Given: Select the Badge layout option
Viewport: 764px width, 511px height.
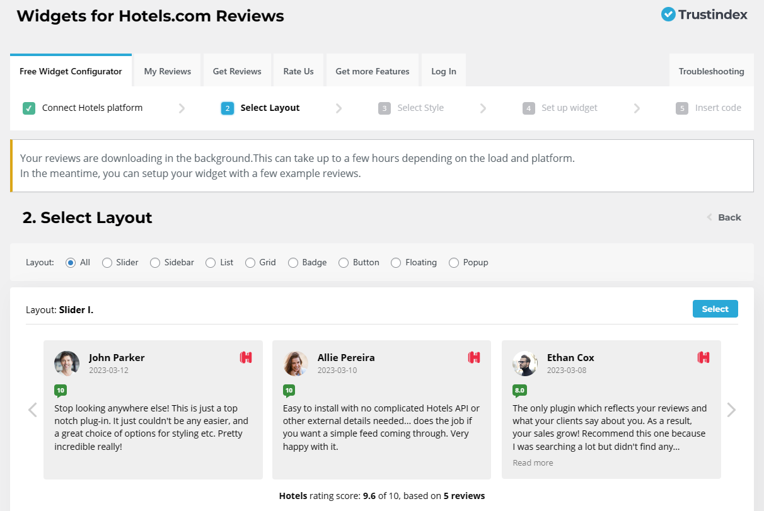Looking at the screenshot, I should coord(292,262).
